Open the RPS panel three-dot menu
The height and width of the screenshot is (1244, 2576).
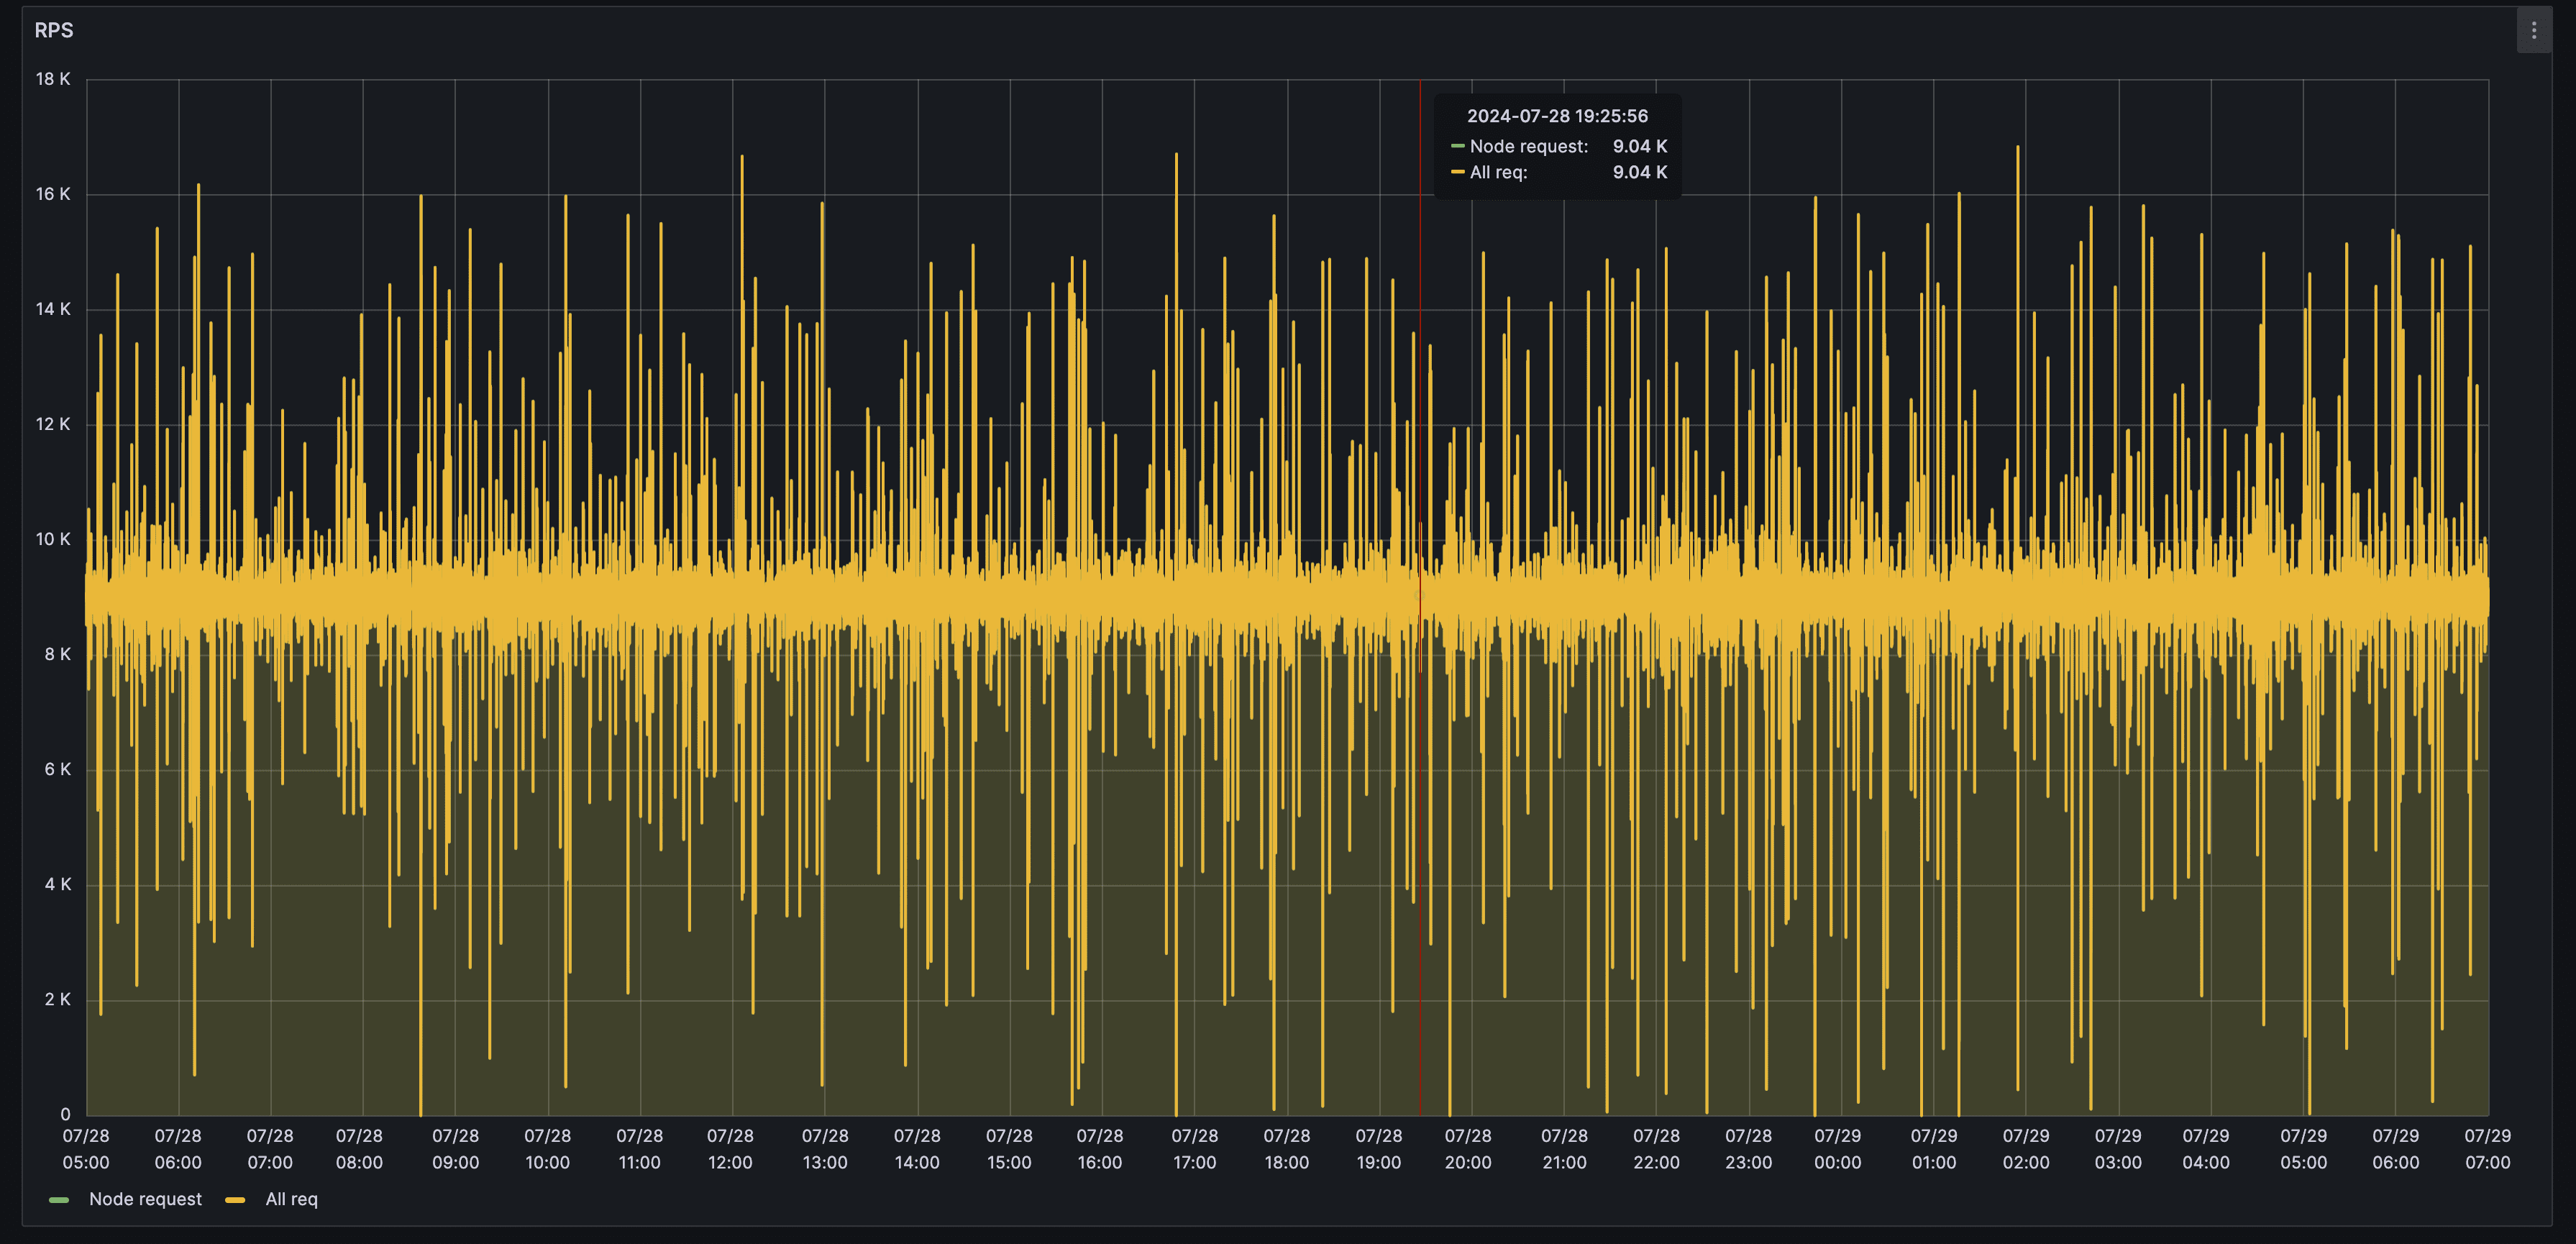point(2533,30)
